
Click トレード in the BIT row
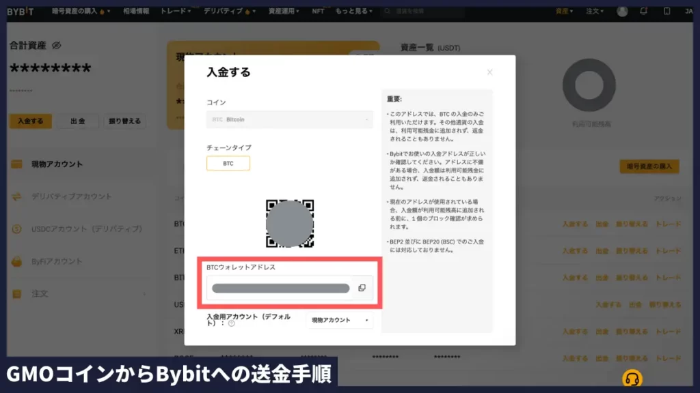pos(668,278)
